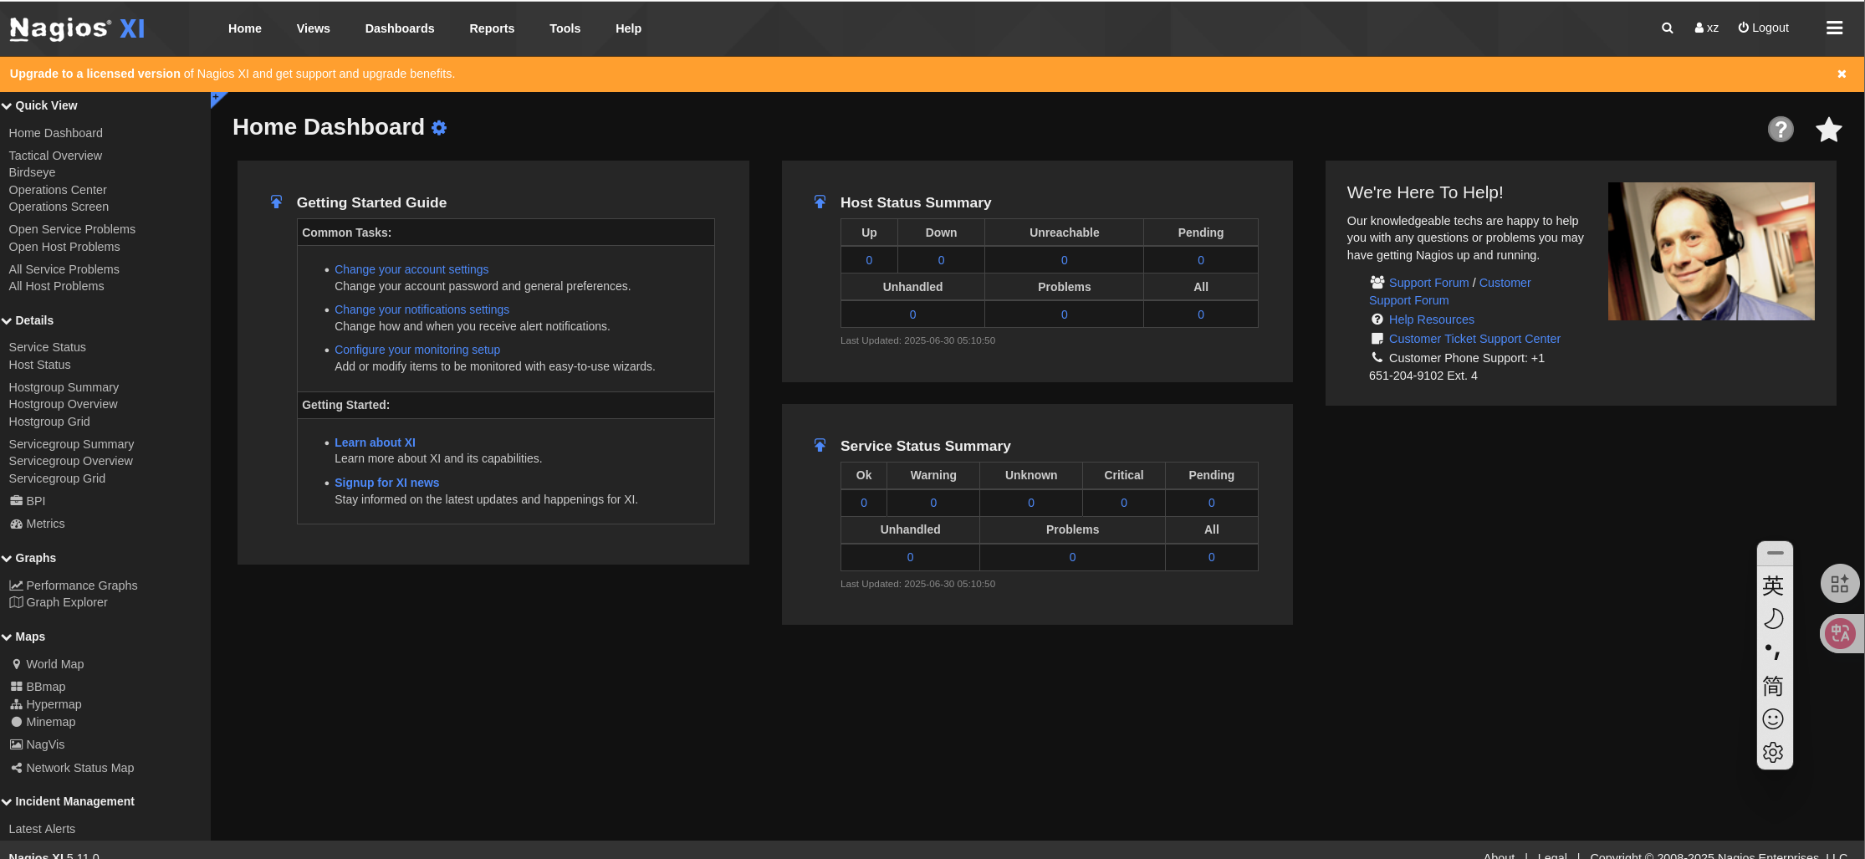The height and width of the screenshot is (859, 1865).
Task: Open World Map
Action: pos(48,664)
